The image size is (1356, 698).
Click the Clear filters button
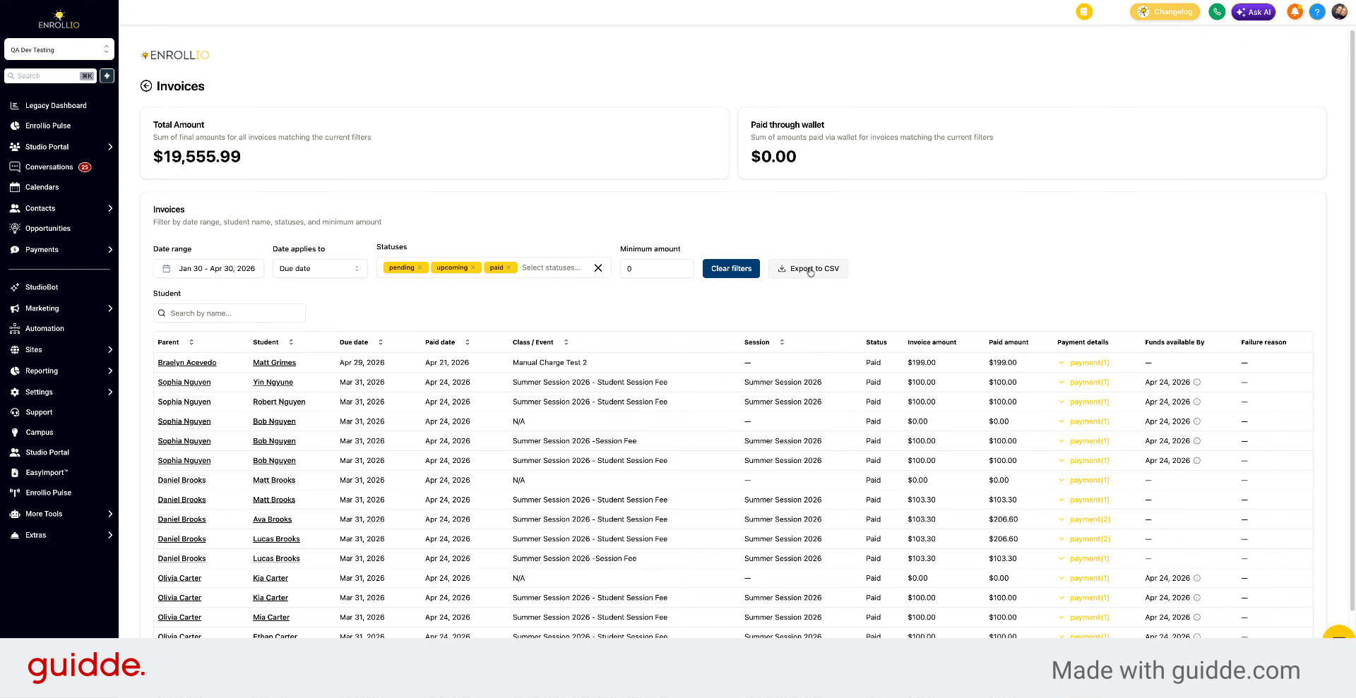[x=731, y=269]
